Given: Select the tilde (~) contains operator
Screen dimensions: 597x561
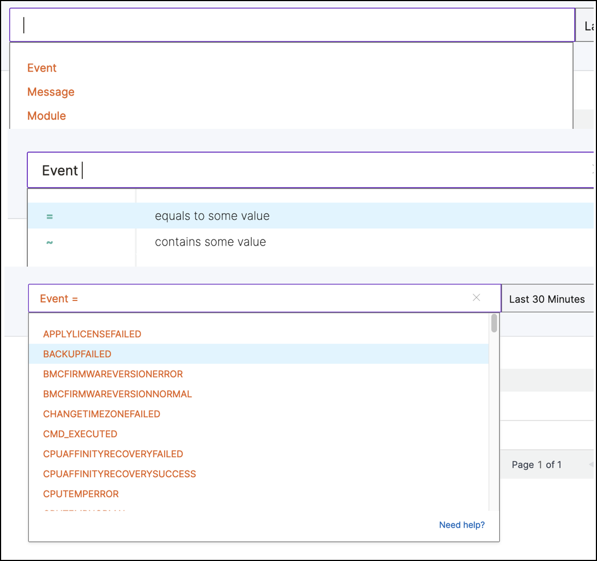Looking at the screenshot, I should coord(49,242).
